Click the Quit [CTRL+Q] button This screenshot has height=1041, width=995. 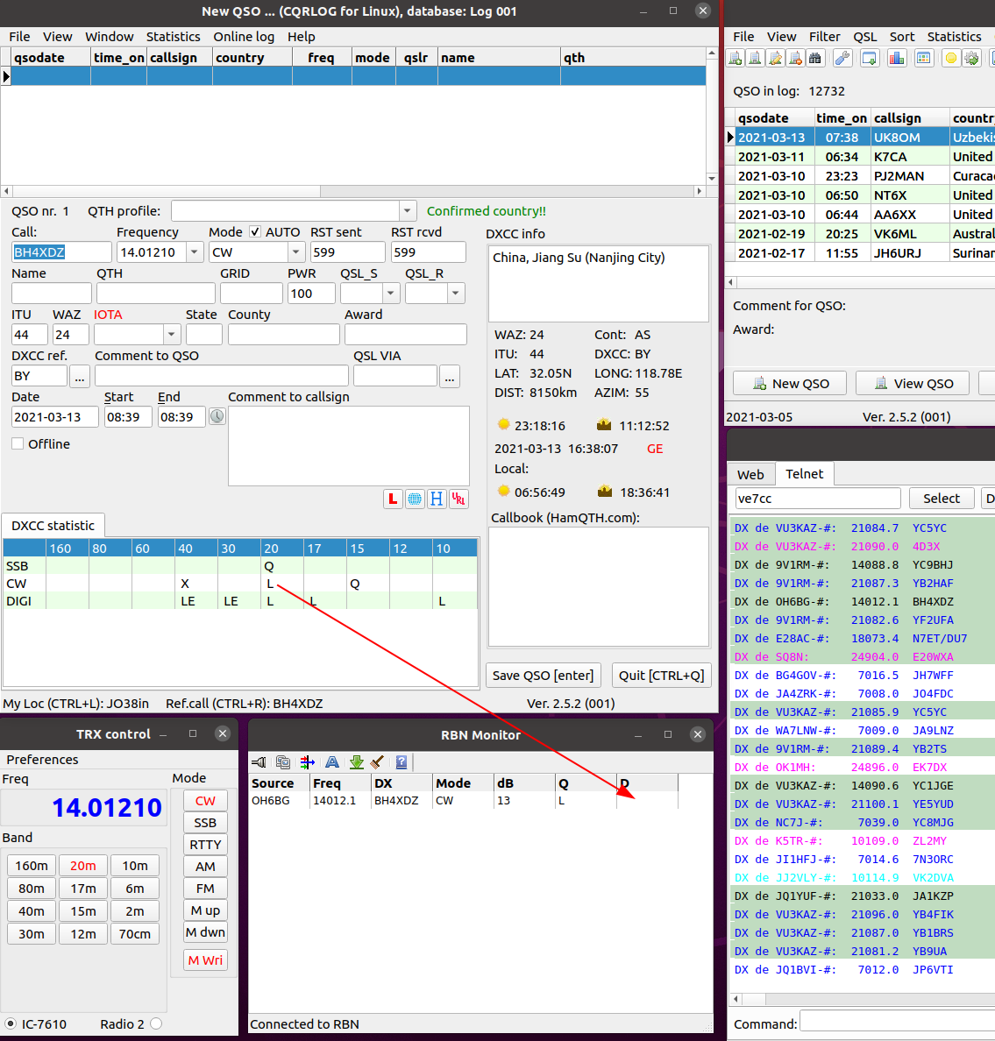662,676
